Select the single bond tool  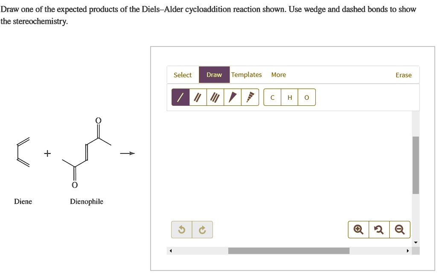(181, 97)
